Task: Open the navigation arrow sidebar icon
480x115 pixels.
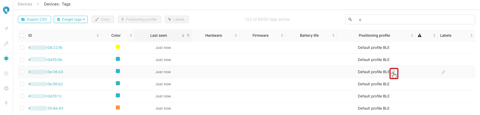Action: [6, 28]
